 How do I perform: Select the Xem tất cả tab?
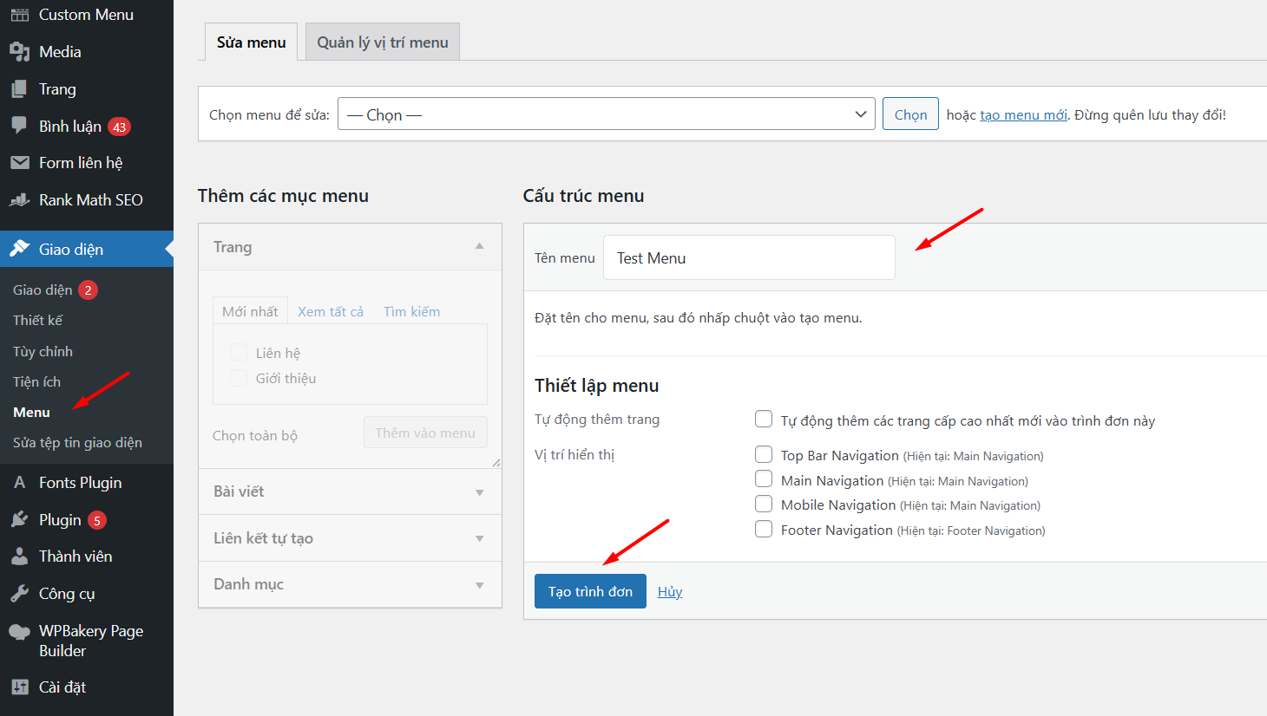(330, 312)
